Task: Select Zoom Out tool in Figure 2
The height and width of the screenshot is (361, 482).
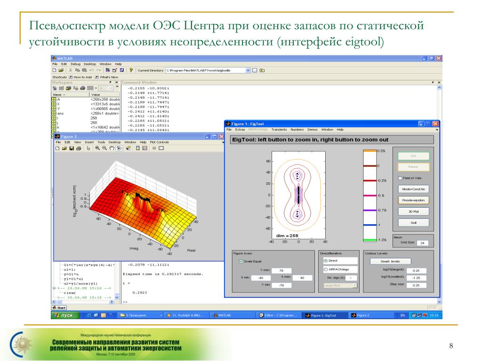Action: pos(104,148)
